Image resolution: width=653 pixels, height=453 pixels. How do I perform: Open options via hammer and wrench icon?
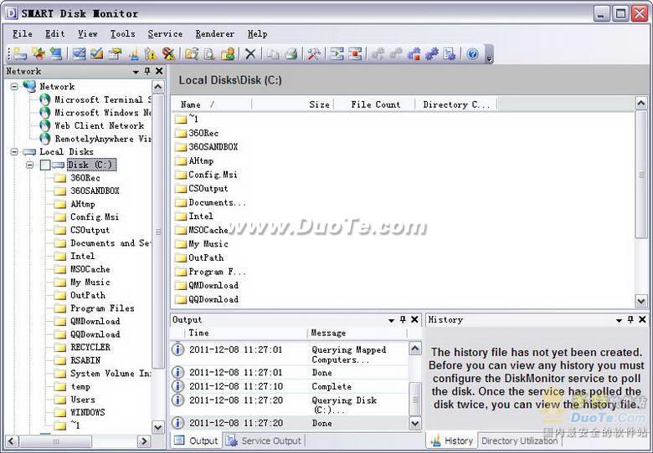[314, 54]
